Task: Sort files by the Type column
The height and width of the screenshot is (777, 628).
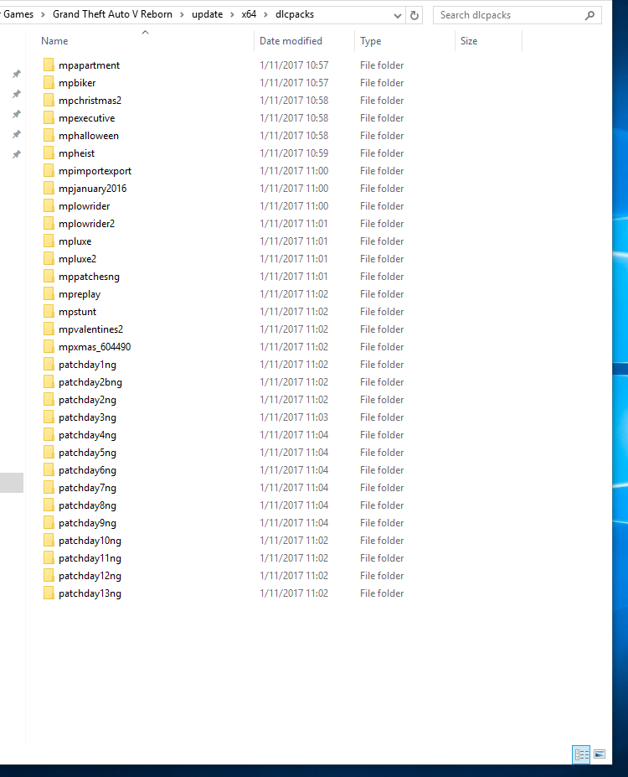Action: [x=371, y=41]
